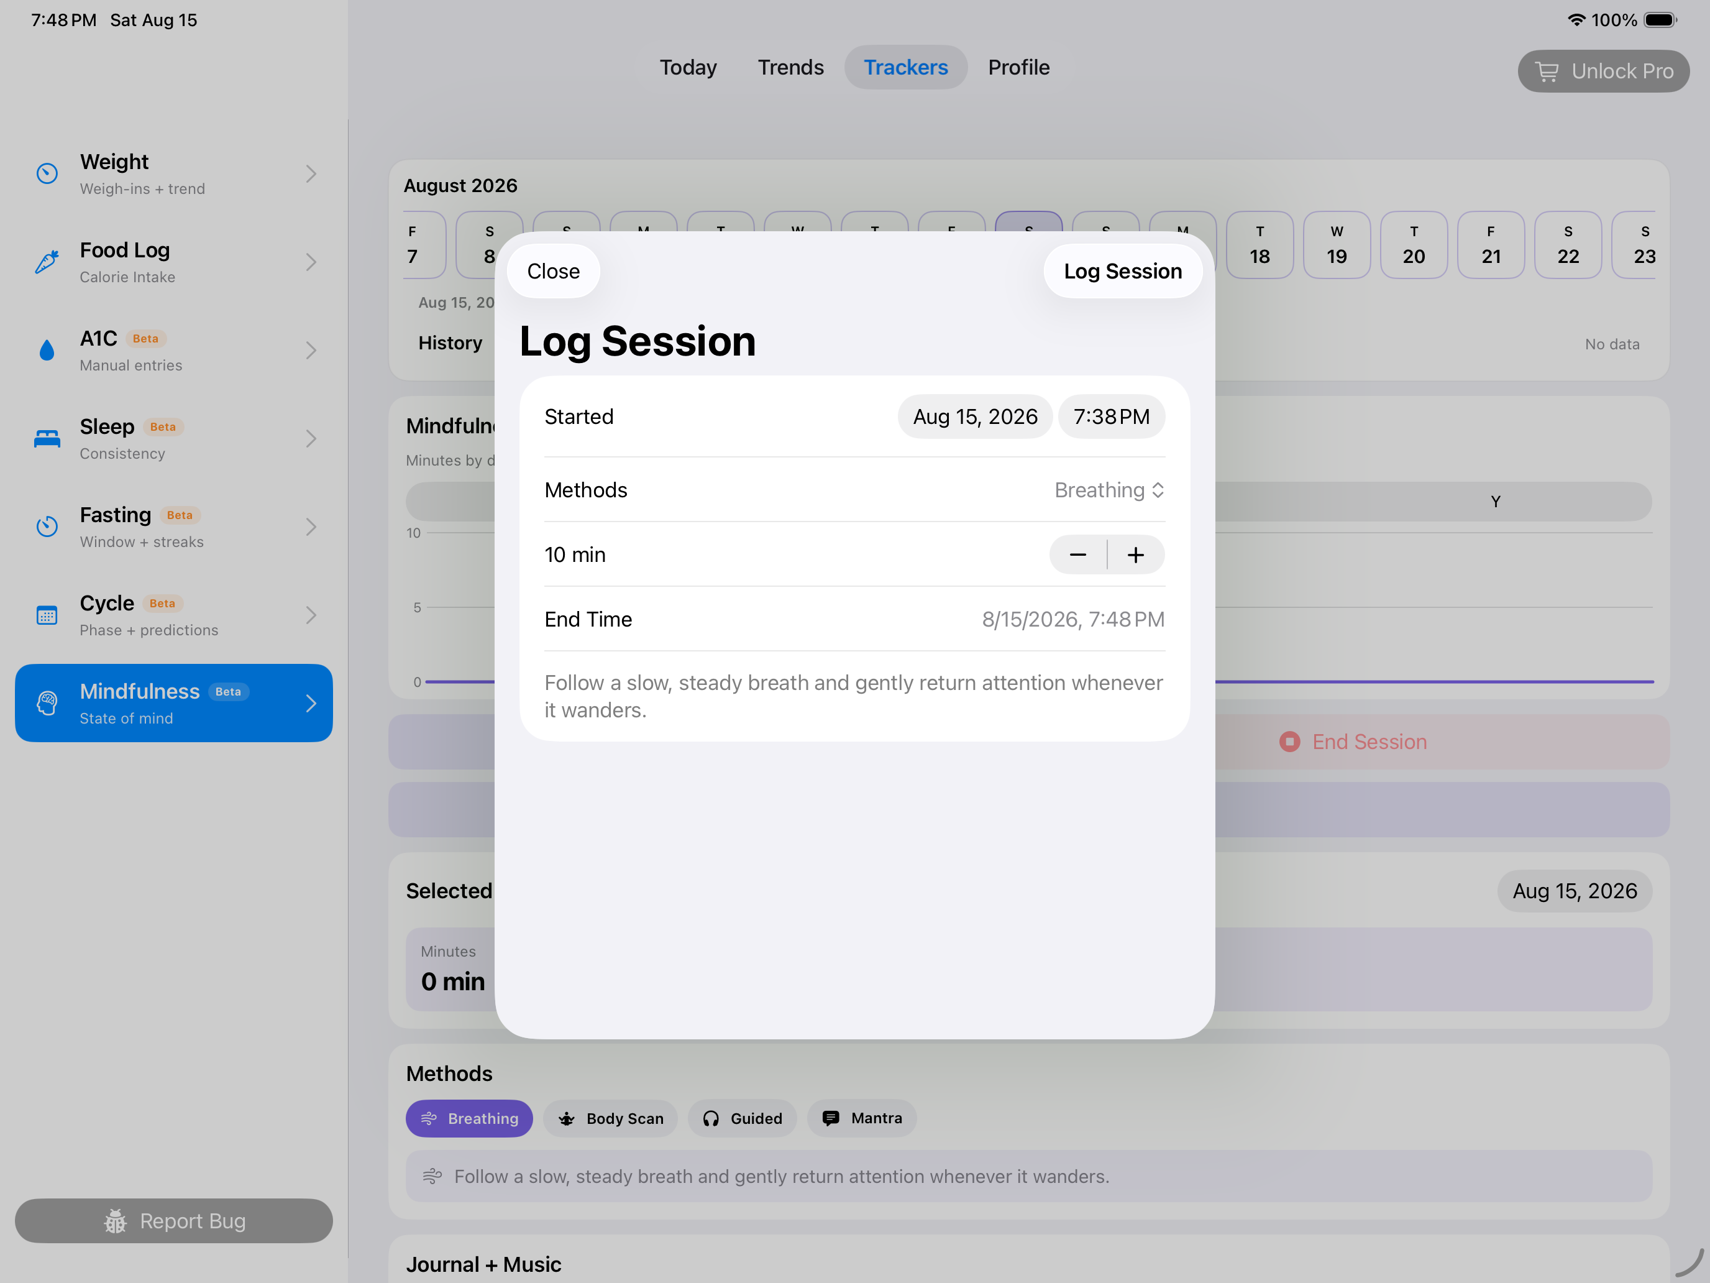Expand the Fasting row chevron
Screen dimensions: 1710x1283
[x=311, y=527]
